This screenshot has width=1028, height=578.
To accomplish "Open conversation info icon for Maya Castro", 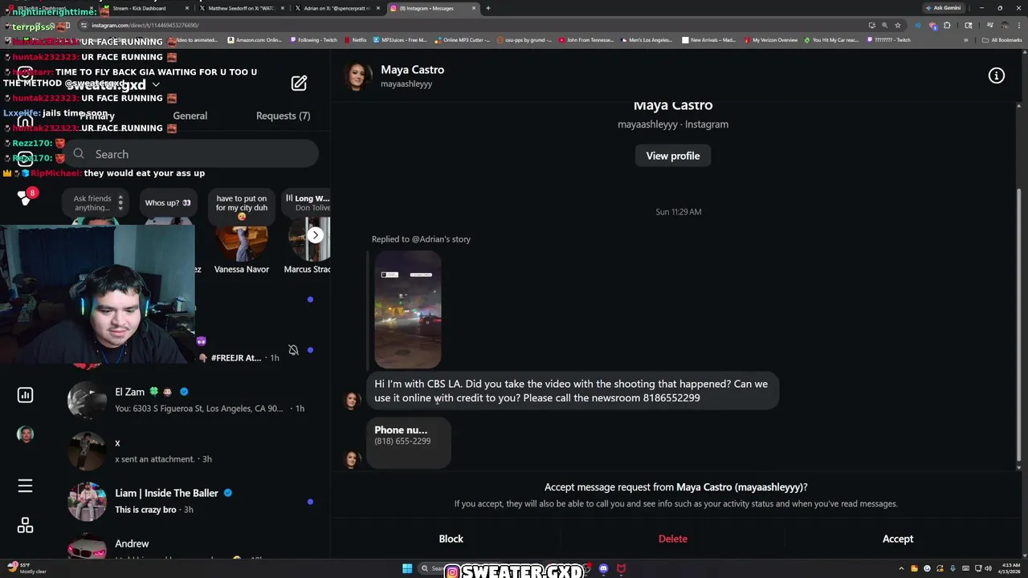I will 996,76.
